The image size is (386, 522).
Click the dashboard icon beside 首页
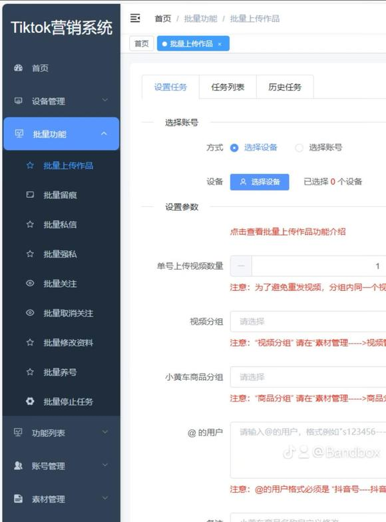tap(19, 68)
